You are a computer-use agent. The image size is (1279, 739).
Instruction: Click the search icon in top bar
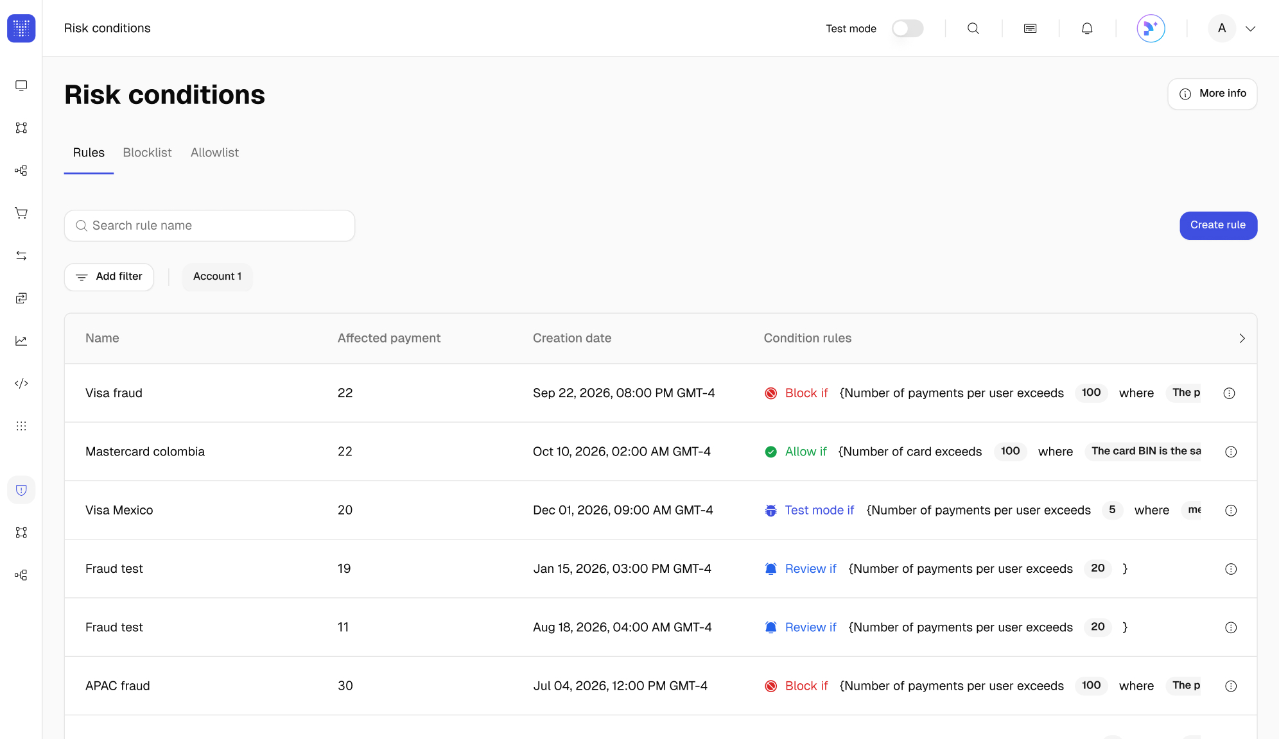[973, 28]
